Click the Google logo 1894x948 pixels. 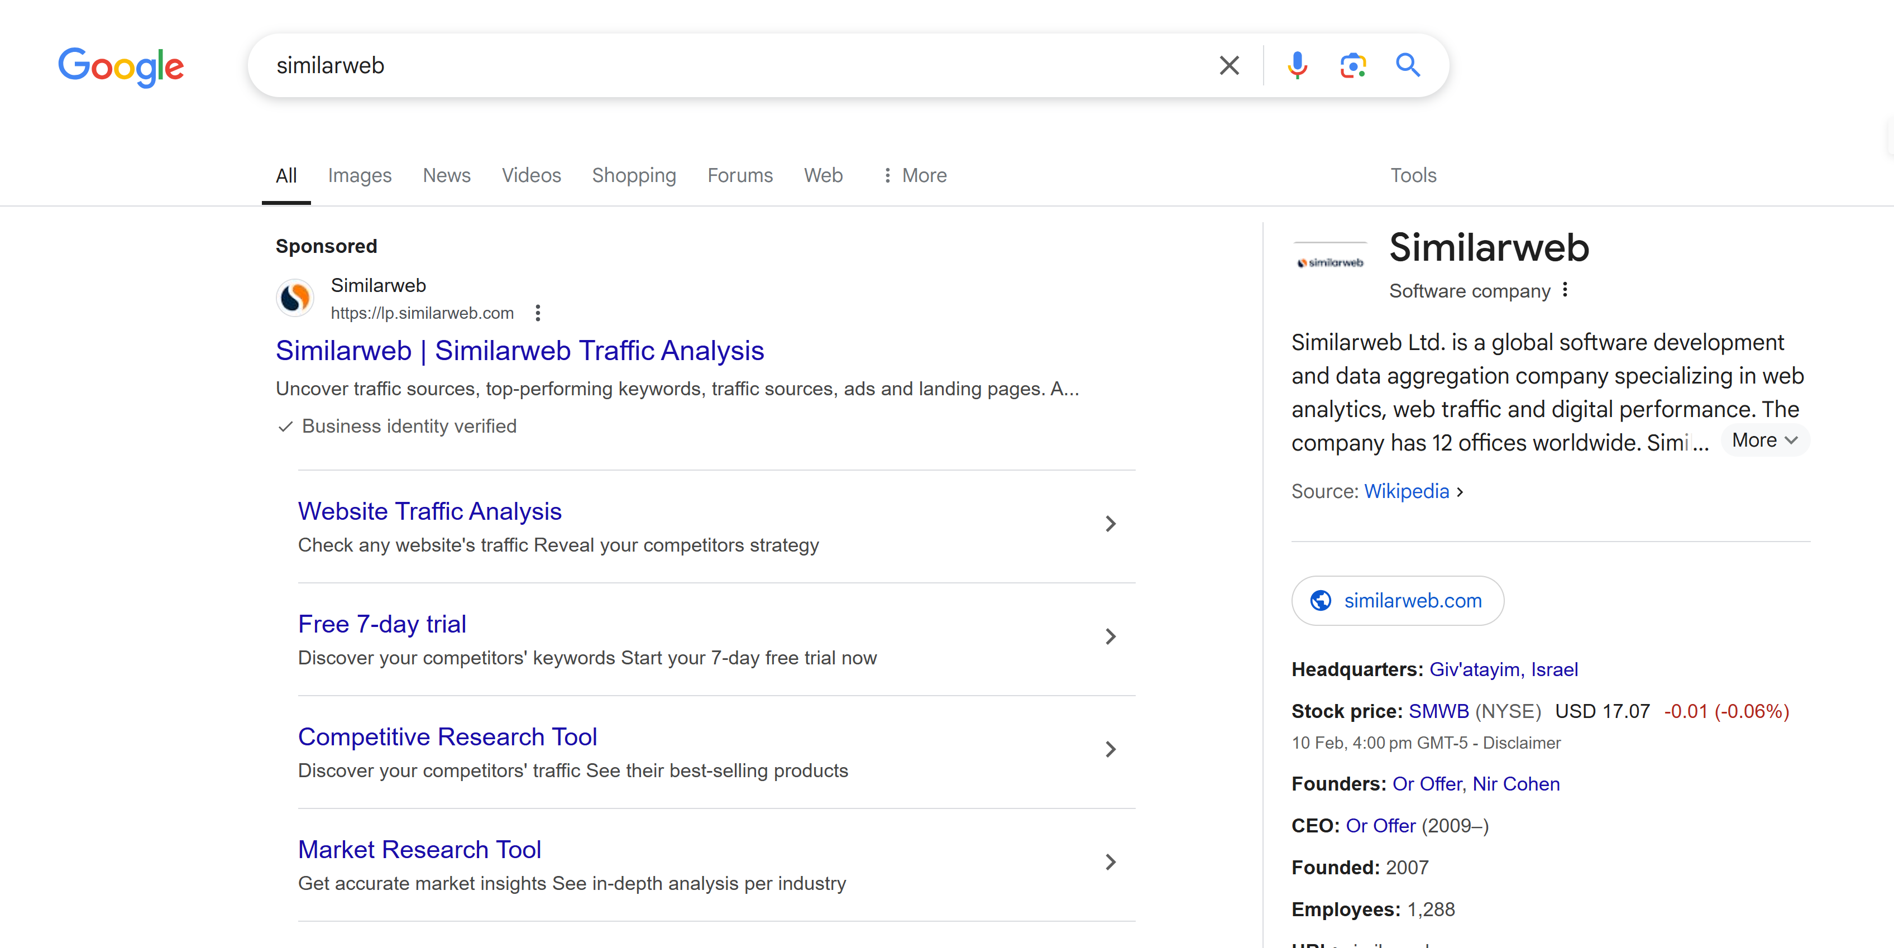click(121, 67)
